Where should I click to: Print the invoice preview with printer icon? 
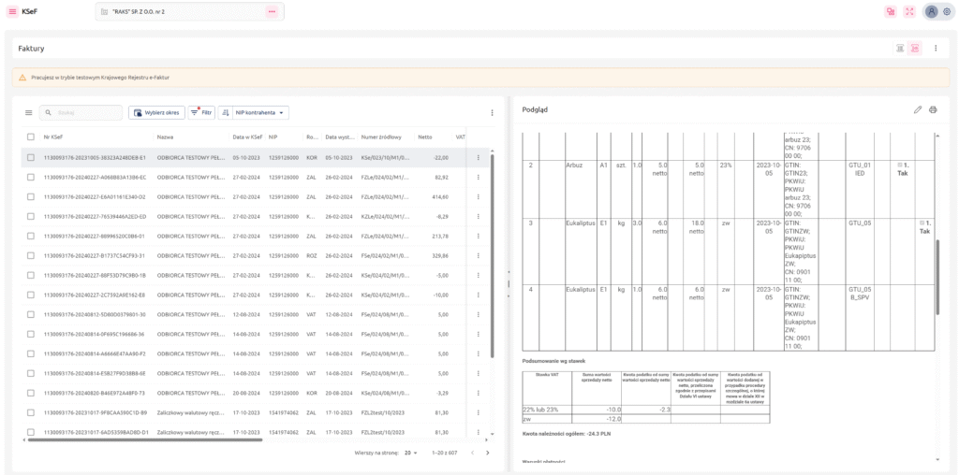933,109
